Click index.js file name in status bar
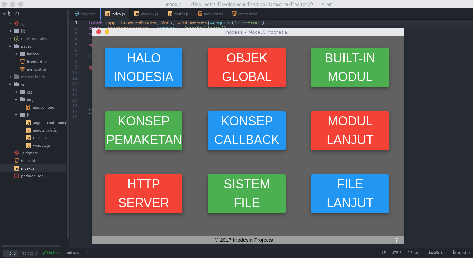473x258 pixels. [x=72, y=253]
